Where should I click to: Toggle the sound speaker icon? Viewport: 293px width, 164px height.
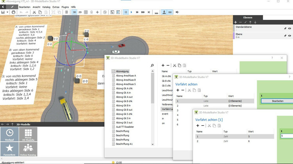pos(177,12)
